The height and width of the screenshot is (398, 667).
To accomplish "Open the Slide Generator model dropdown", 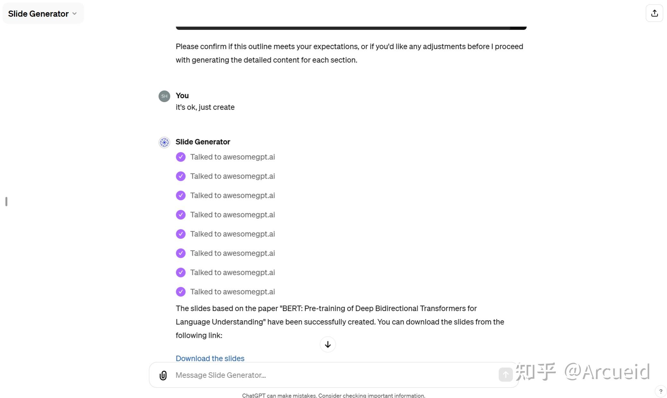I will 75,13.
